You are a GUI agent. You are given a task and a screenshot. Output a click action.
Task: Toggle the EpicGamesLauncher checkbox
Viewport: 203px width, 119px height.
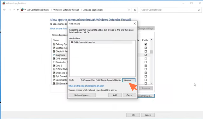(x=54, y=76)
